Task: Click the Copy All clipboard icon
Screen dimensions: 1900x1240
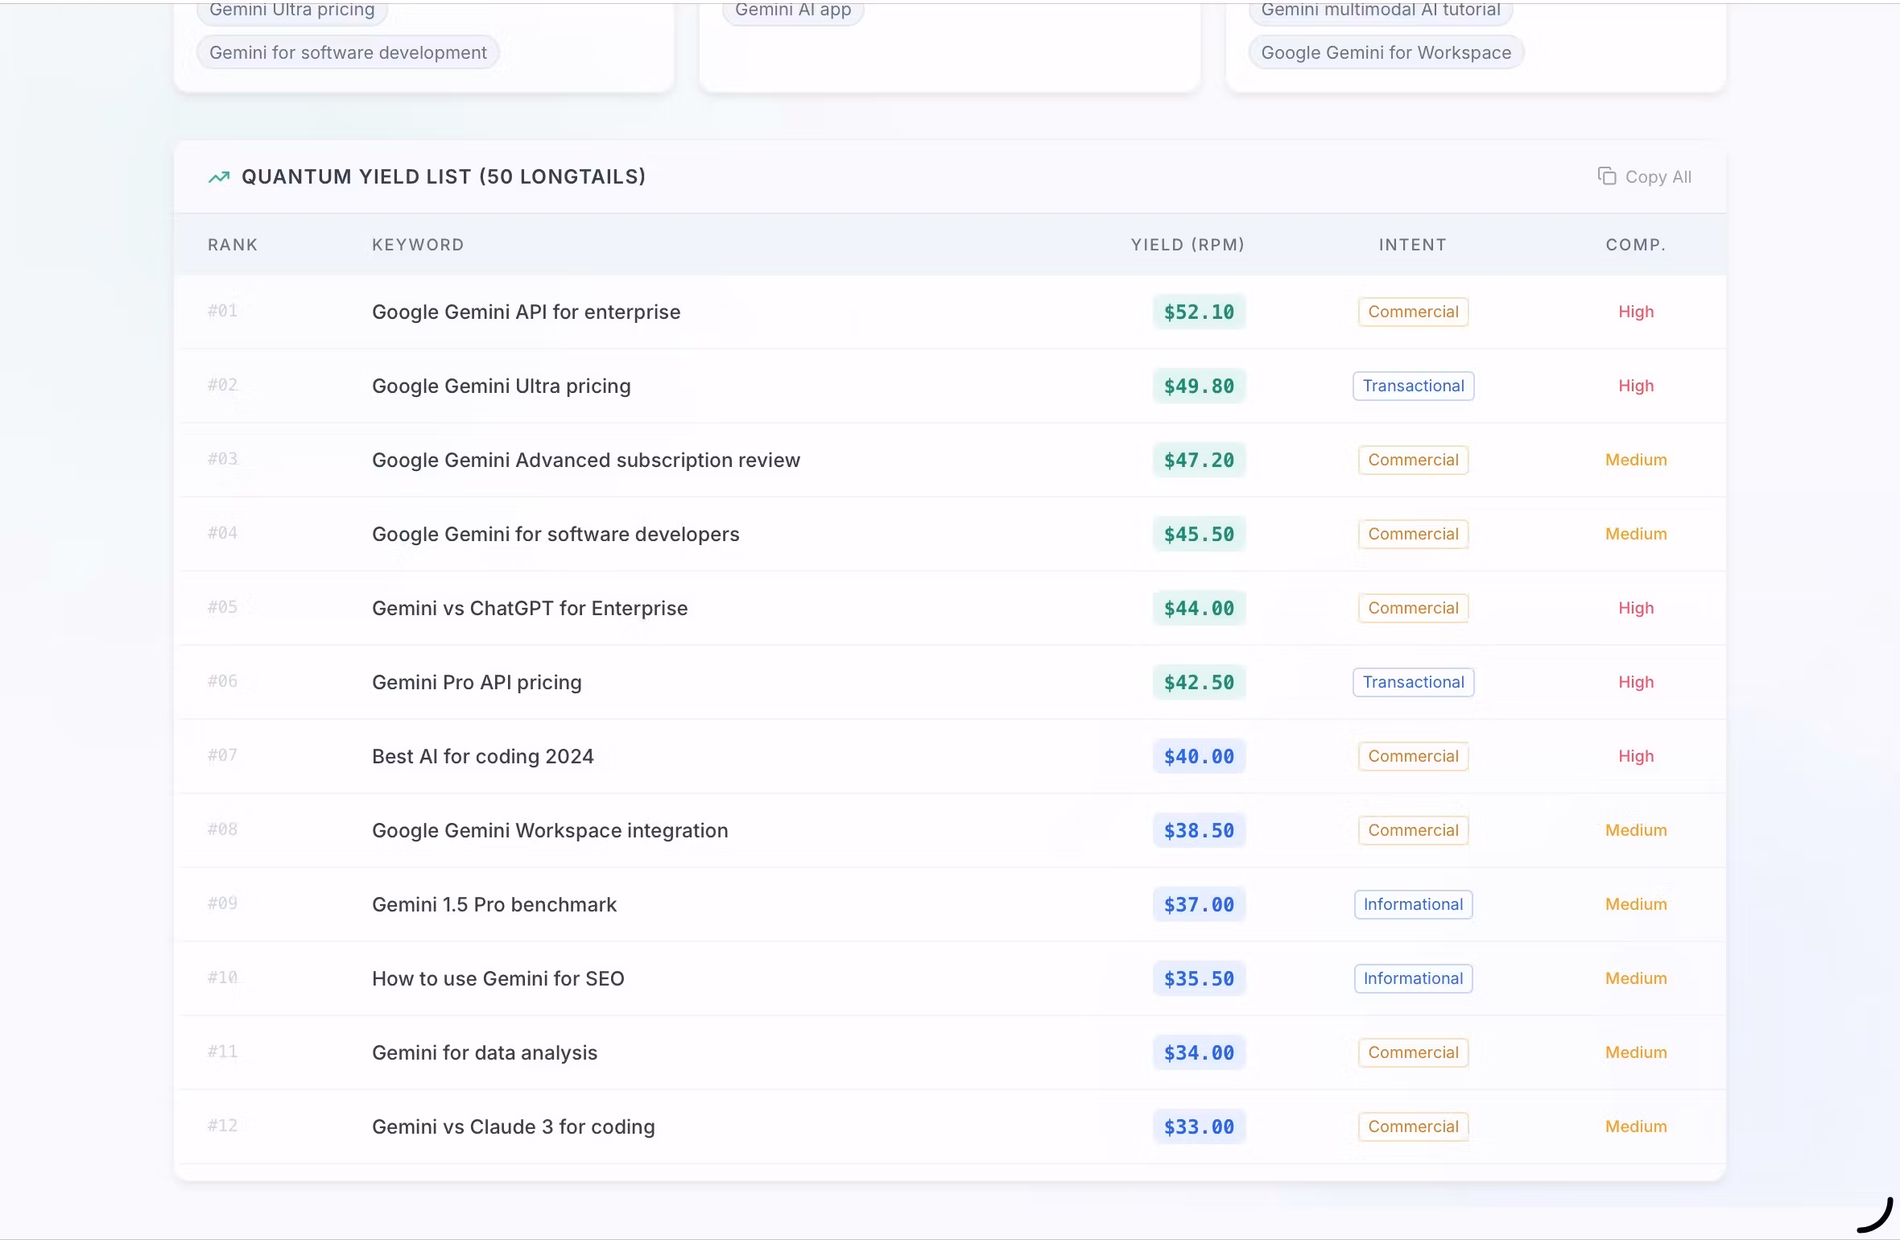Action: point(1606,176)
